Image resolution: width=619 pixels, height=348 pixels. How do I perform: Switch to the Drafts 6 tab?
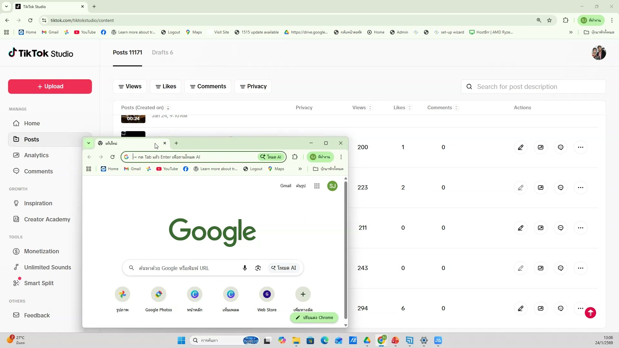click(x=162, y=53)
